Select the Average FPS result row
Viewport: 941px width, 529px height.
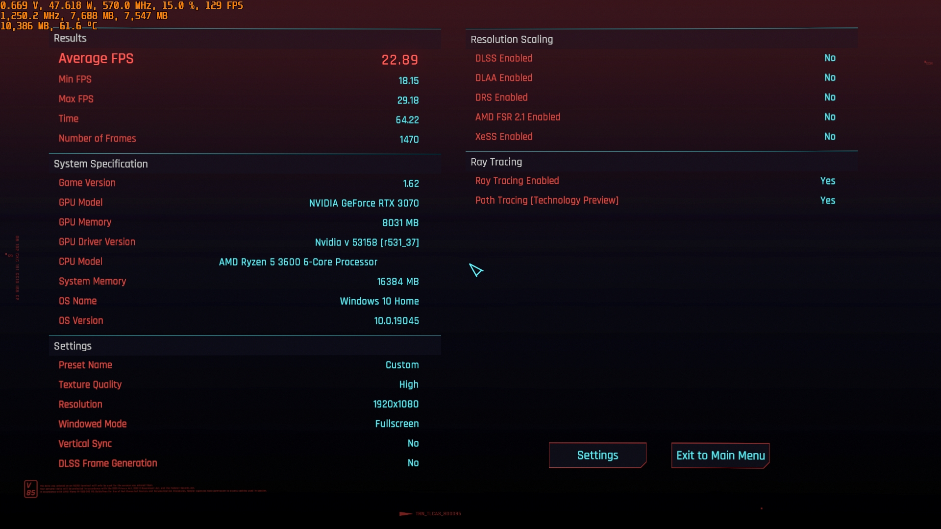click(238, 59)
